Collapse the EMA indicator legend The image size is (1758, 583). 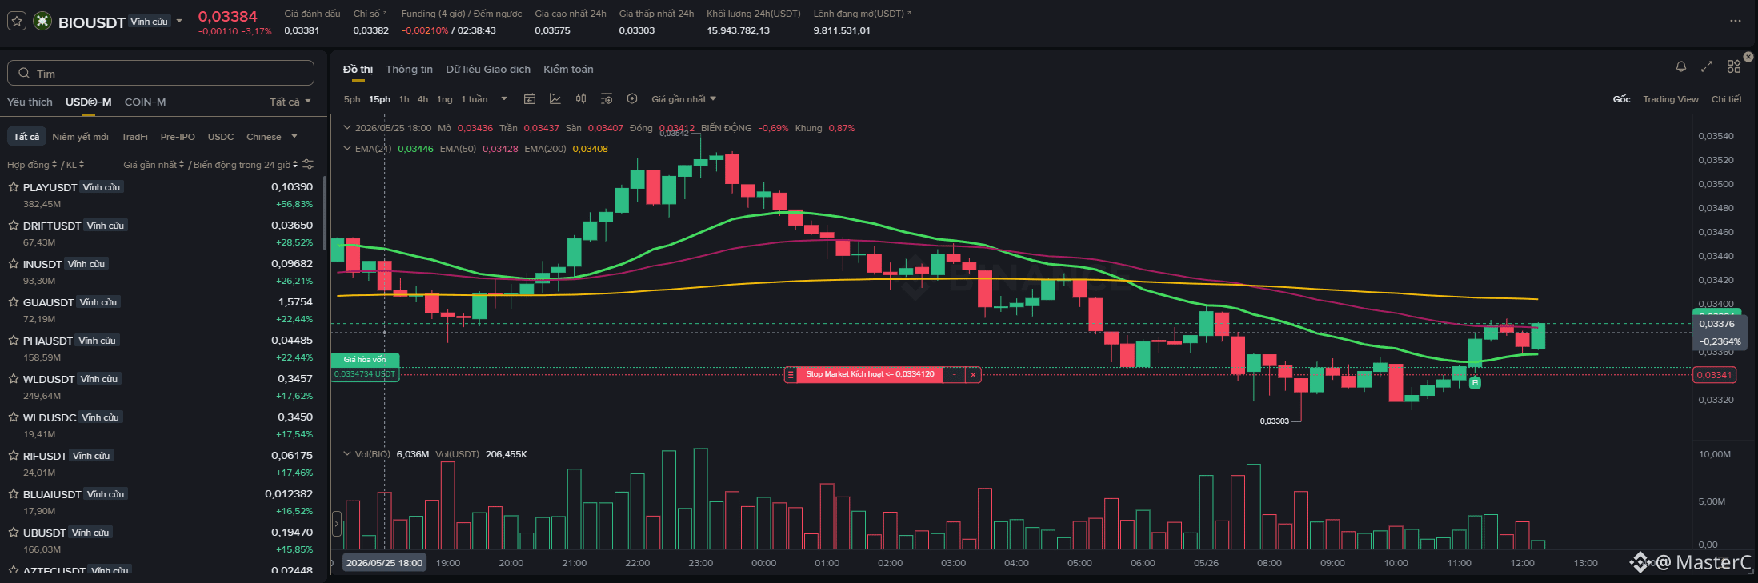pyautogui.click(x=347, y=148)
